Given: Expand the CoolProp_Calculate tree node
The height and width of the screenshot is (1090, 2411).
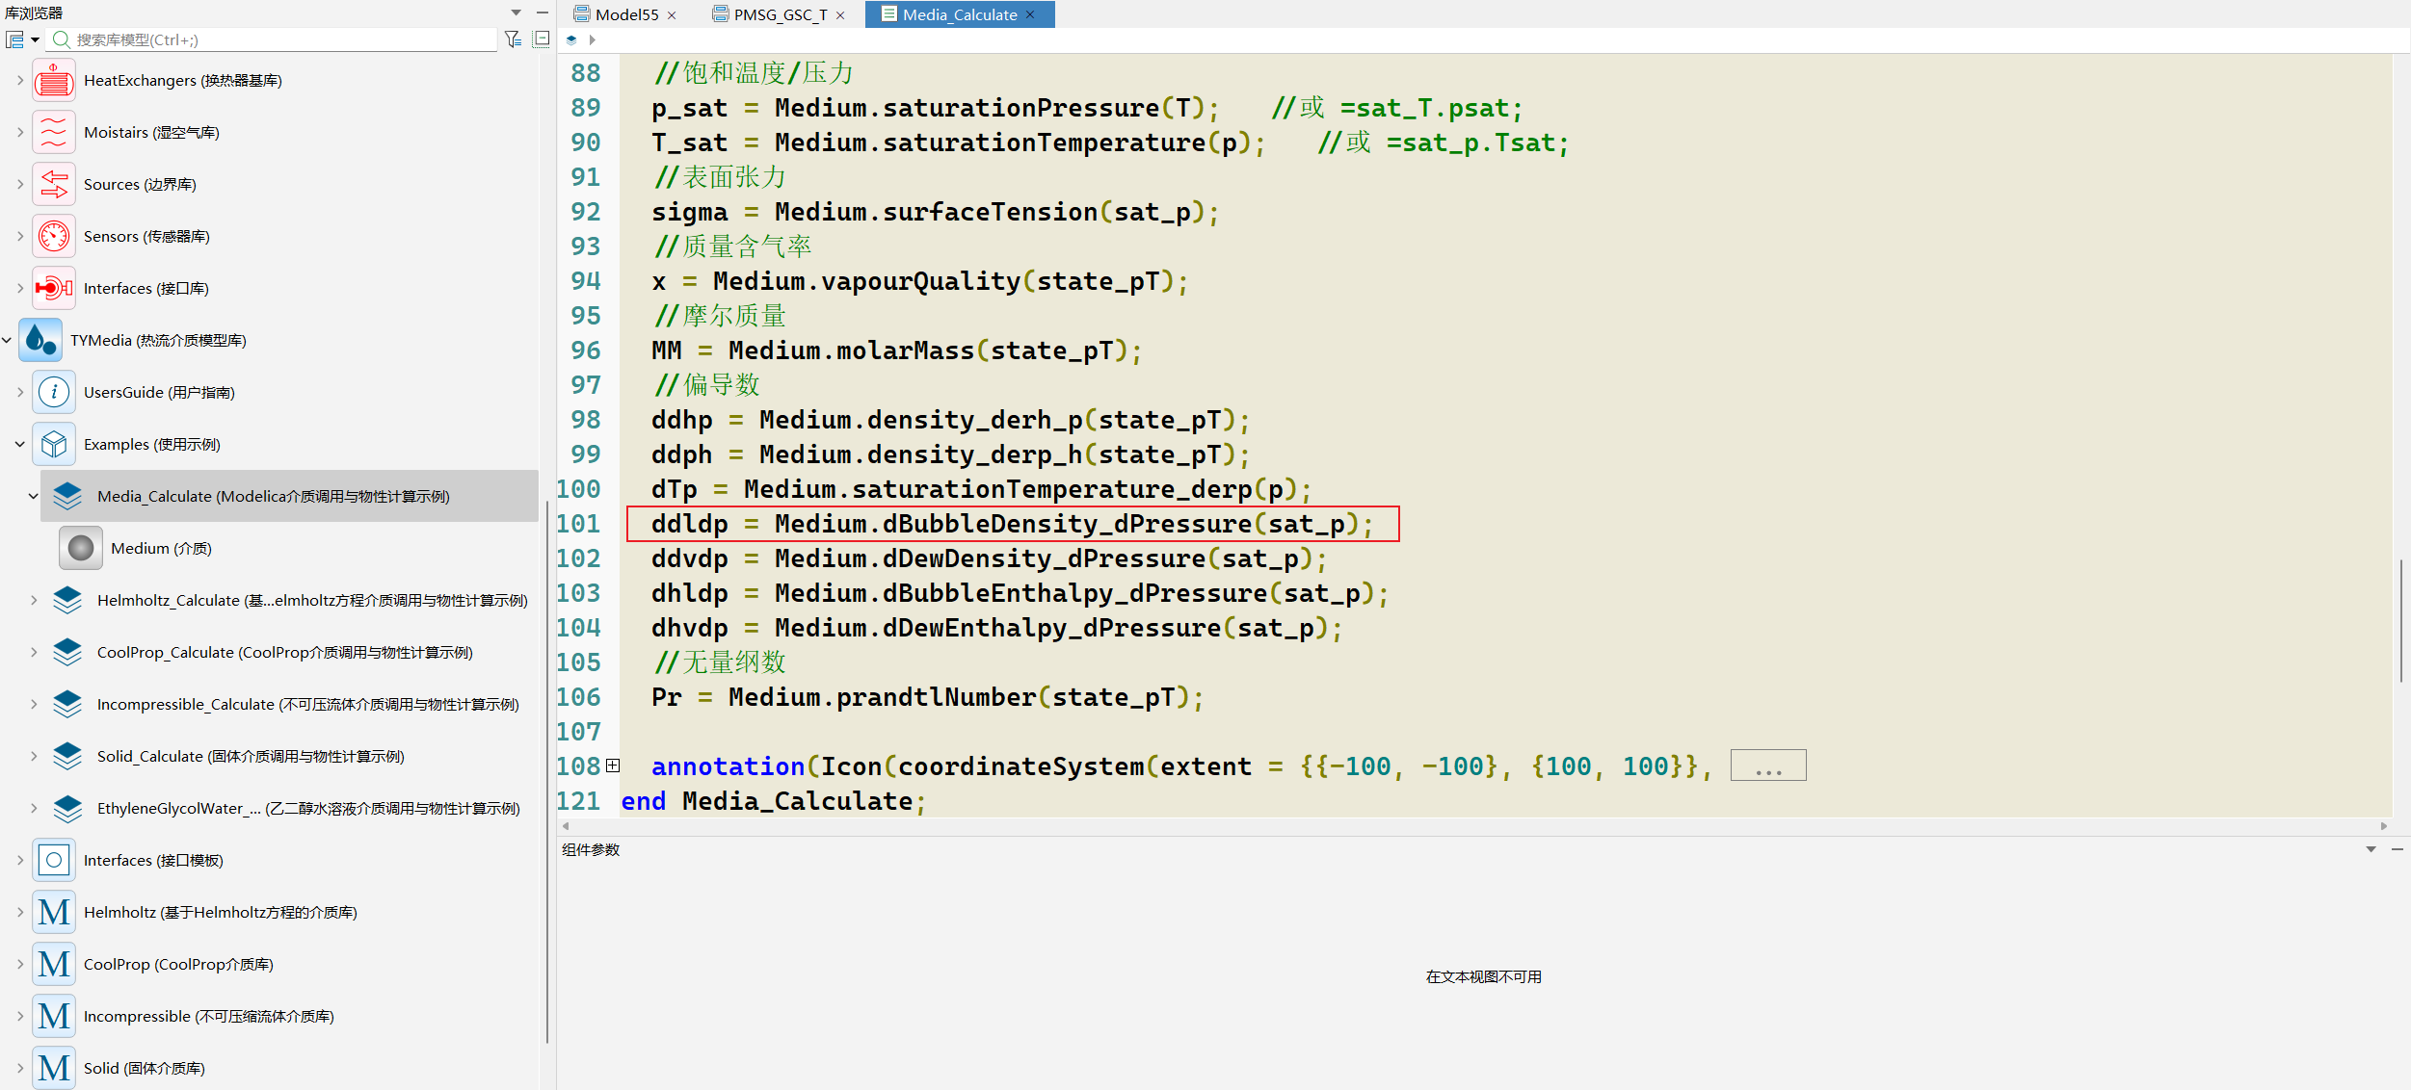Looking at the screenshot, I should point(34,653).
